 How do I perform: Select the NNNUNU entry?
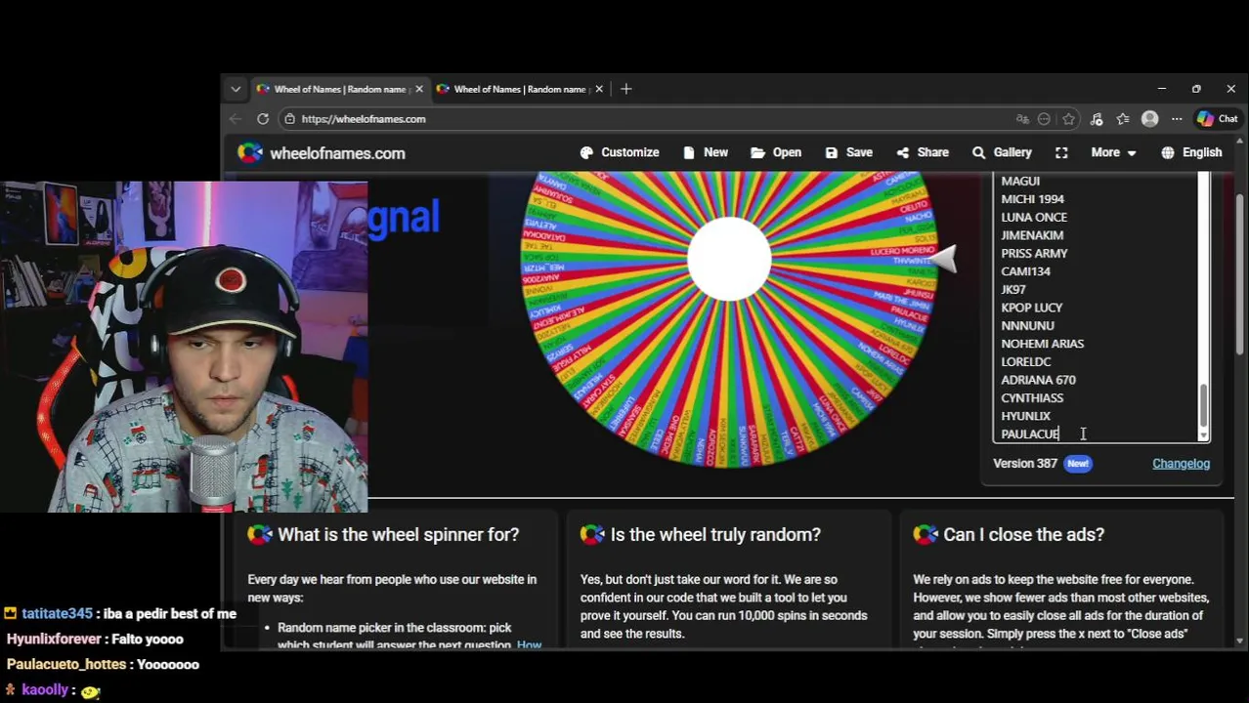tap(1027, 326)
